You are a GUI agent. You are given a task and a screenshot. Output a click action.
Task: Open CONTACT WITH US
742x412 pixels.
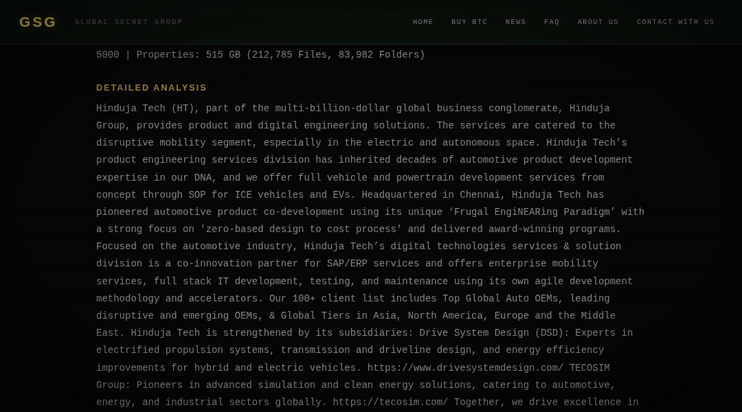(675, 22)
